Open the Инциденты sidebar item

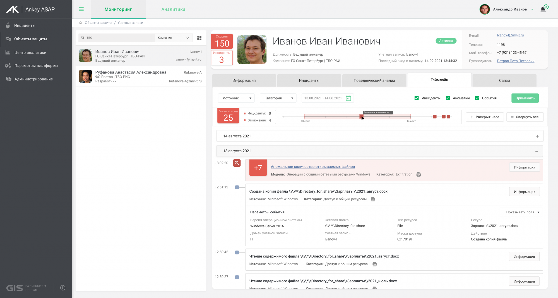(x=25, y=25)
